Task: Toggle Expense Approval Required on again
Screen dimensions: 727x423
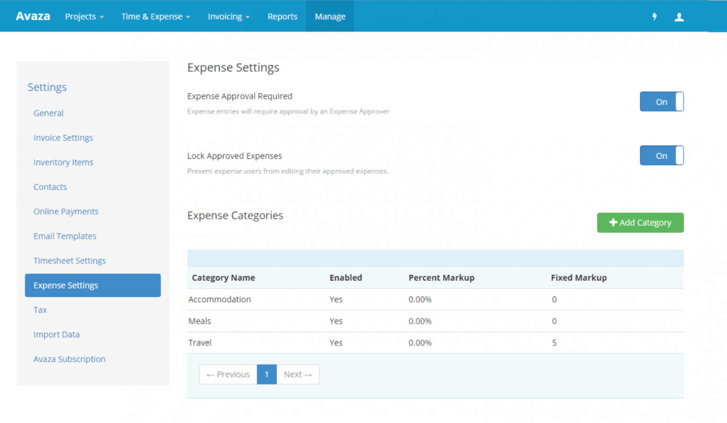Action: click(x=662, y=101)
